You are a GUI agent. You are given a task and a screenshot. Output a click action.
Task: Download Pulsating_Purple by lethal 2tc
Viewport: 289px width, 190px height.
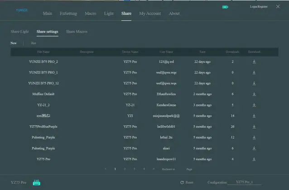click(254, 138)
